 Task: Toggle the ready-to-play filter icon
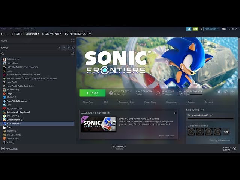click(x=73, y=48)
